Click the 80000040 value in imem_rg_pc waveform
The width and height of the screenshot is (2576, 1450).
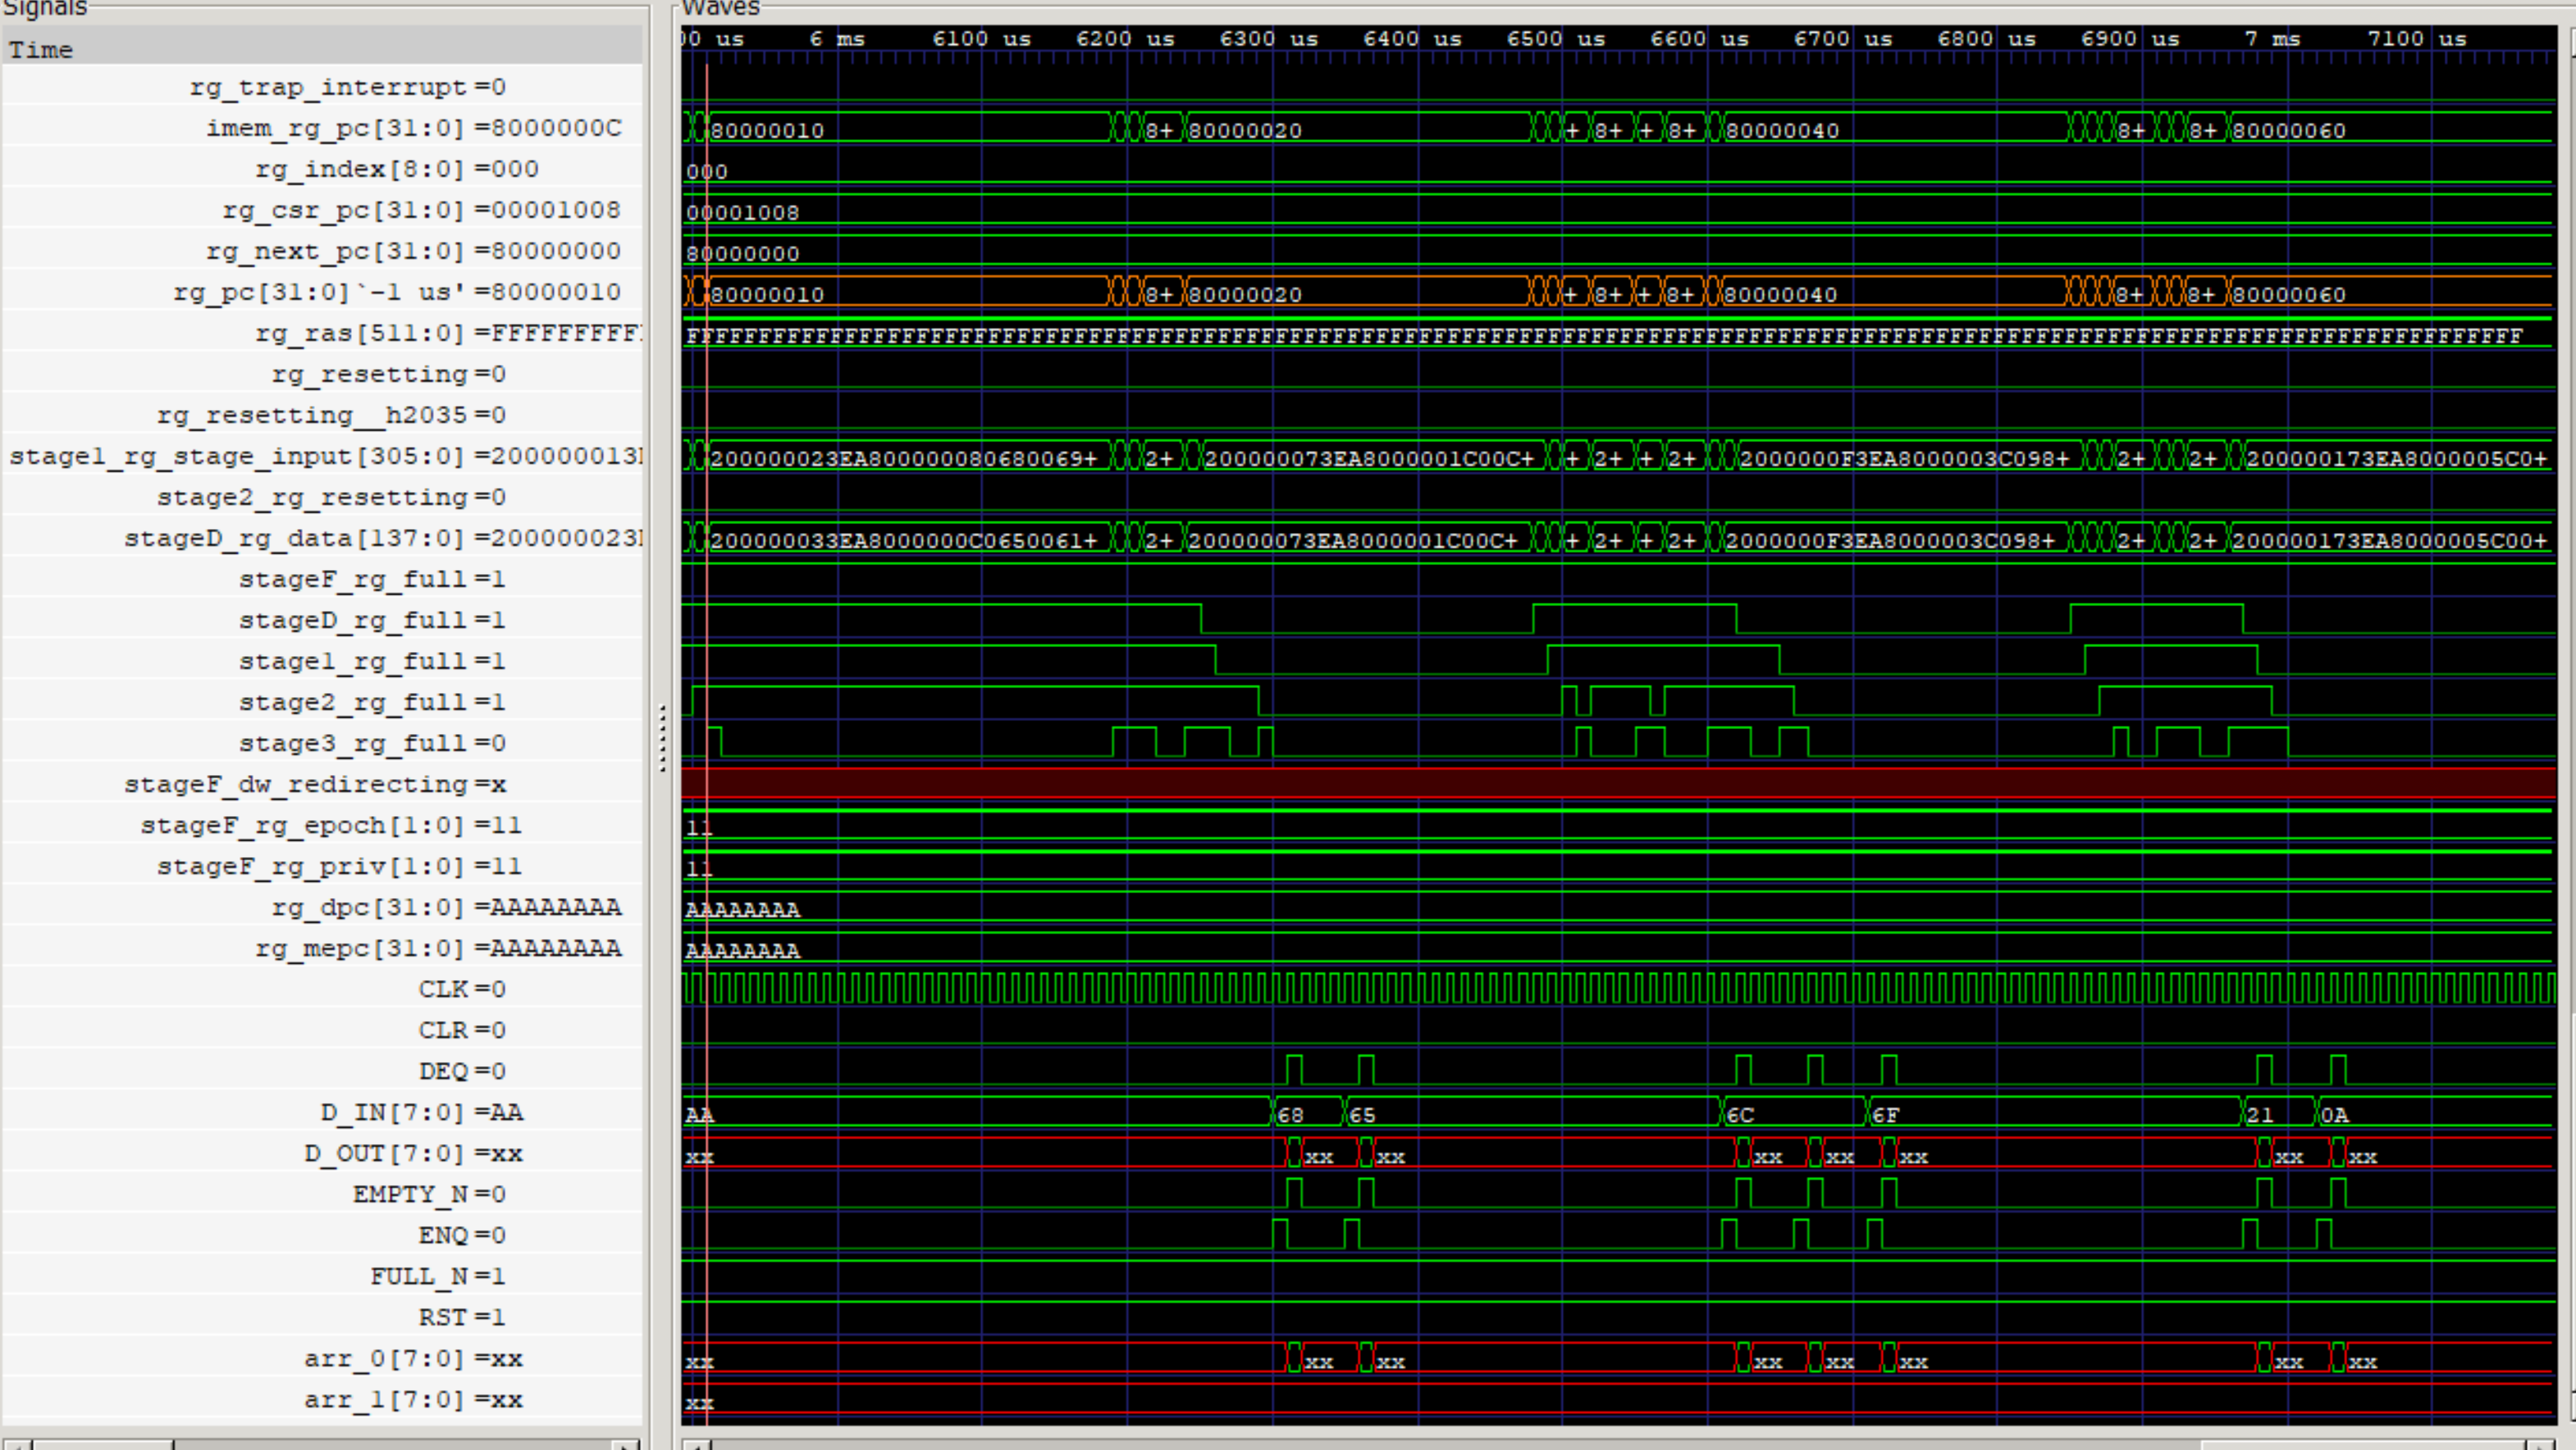pos(1782,131)
